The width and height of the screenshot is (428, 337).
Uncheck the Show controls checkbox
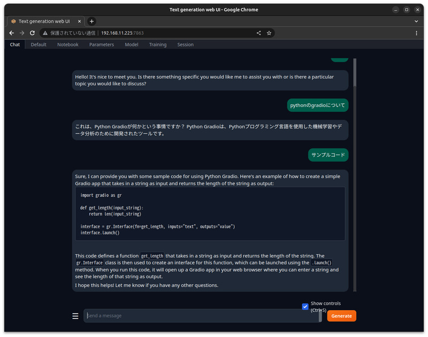click(305, 307)
